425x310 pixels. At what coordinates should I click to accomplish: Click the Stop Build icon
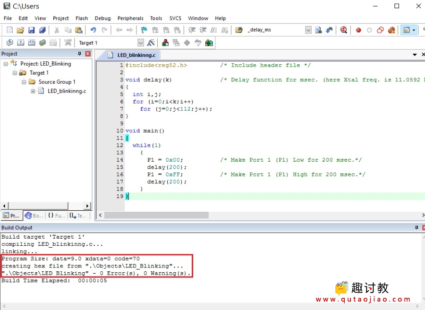tap(53, 43)
